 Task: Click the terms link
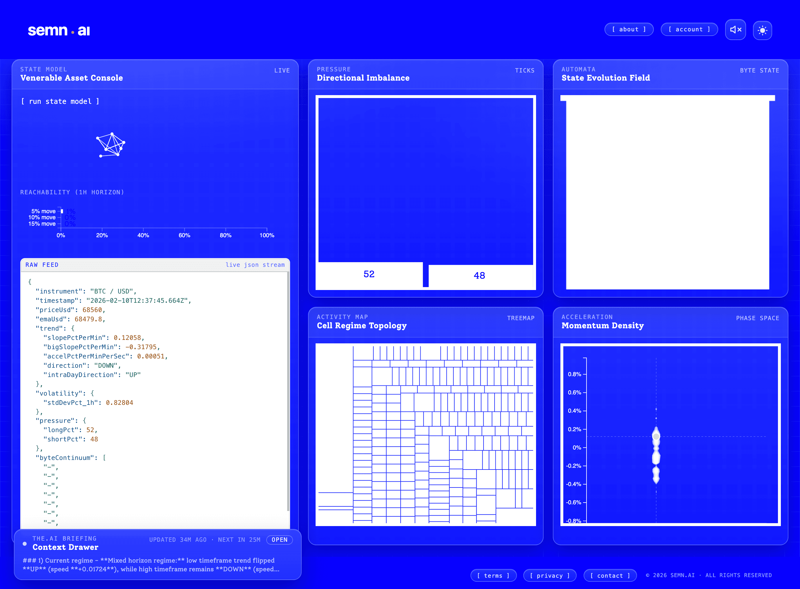(493, 575)
